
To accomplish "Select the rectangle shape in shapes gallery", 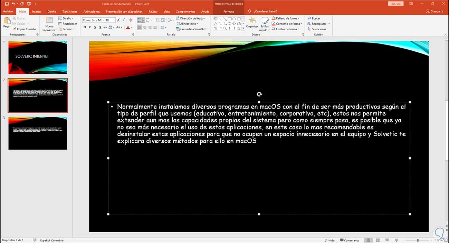I will tap(229, 19).
